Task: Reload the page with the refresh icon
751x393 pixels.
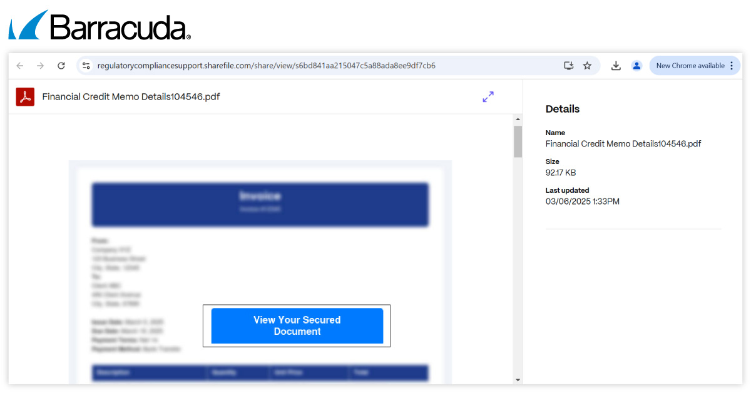Action: coord(61,66)
